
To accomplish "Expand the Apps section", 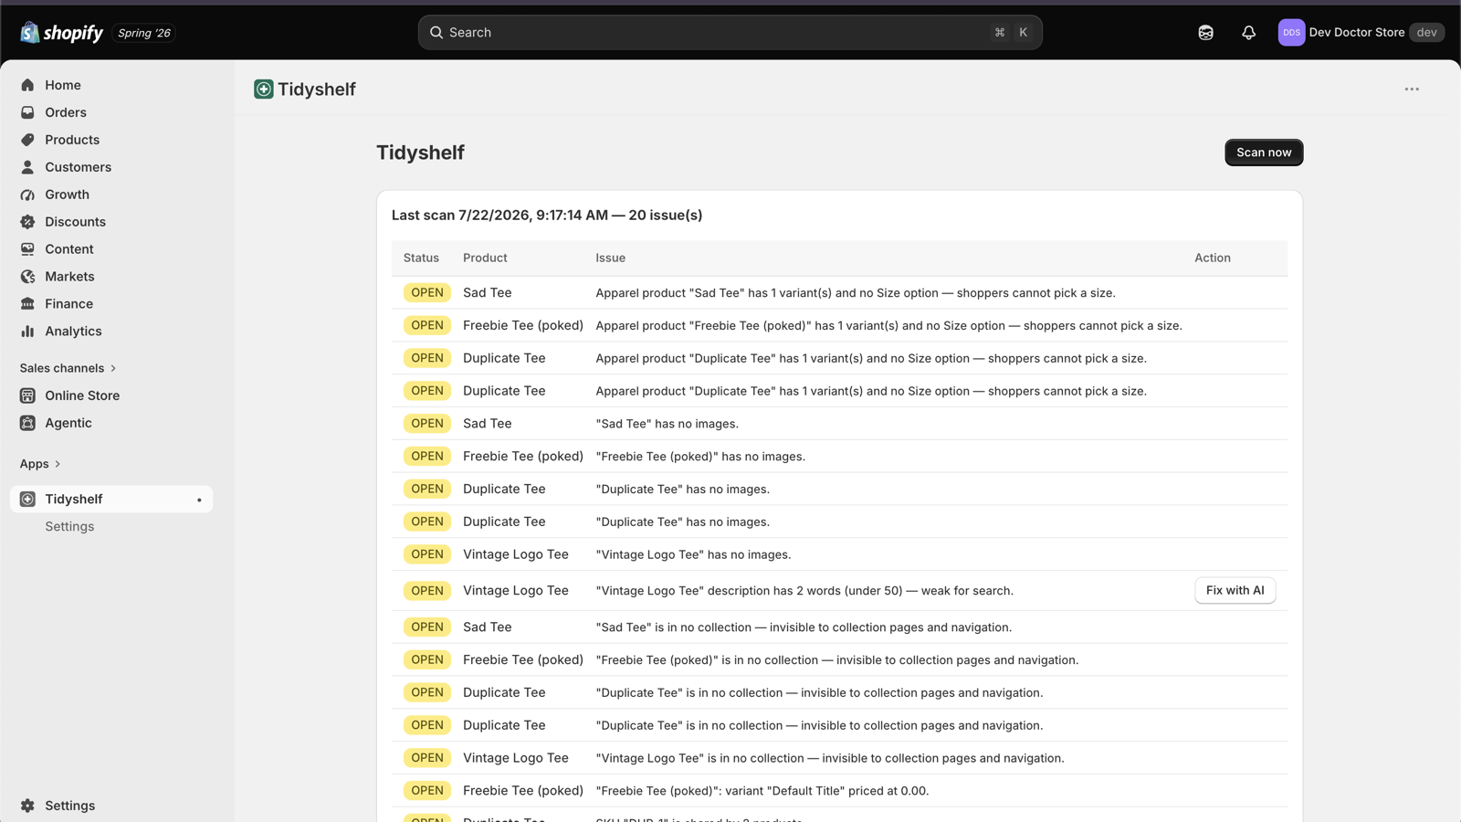I will click(40, 464).
